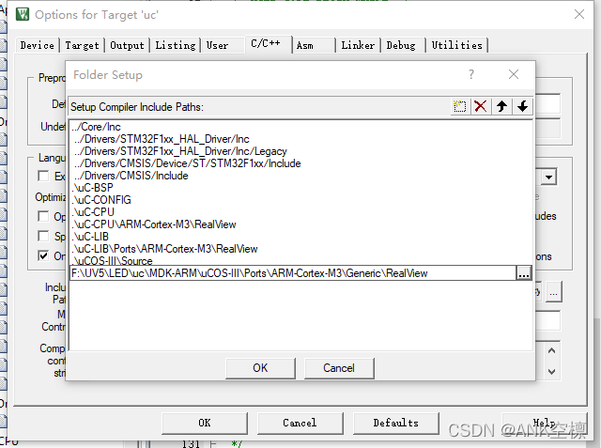Select CMSIS/Device/ST/STM32F1xx/Include path
The image size is (601, 448).
click(300, 163)
